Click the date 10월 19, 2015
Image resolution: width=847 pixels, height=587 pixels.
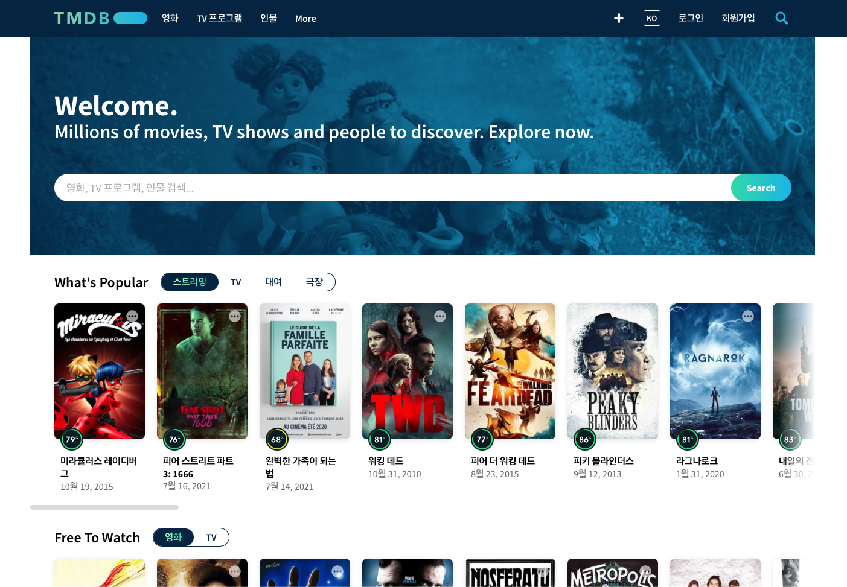tap(87, 487)
